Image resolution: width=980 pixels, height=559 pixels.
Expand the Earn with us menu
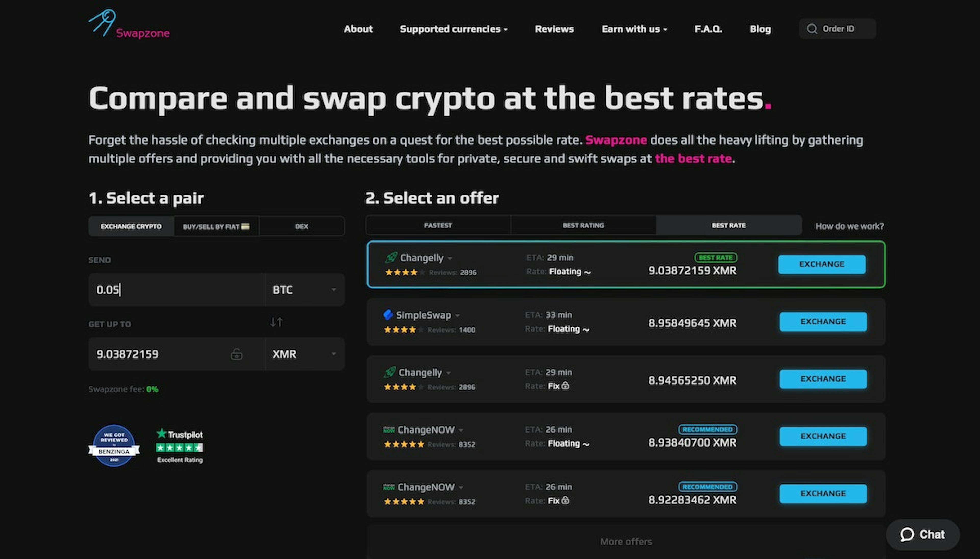click(x=634, y=29)
